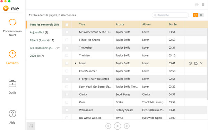Open the Outils toolbox

12,87
